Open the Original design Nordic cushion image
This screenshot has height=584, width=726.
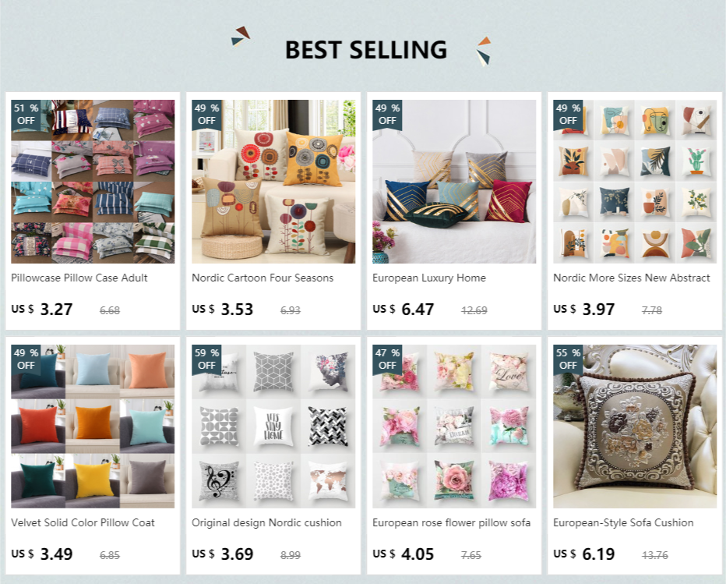coord(273,426)
